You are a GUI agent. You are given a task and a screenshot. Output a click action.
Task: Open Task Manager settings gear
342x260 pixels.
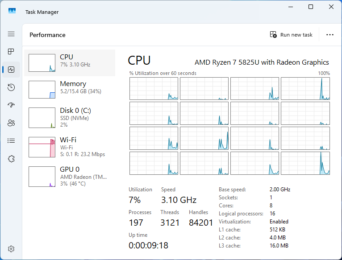(11, 249)
